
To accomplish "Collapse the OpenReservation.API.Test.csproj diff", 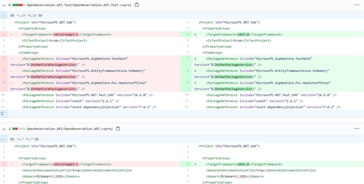I will point(4,5).
